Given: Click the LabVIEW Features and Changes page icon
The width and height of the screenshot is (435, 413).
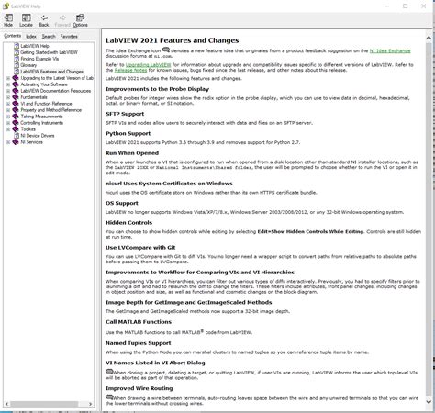Looking at the screenshot, I should click(x=17, y=72).
